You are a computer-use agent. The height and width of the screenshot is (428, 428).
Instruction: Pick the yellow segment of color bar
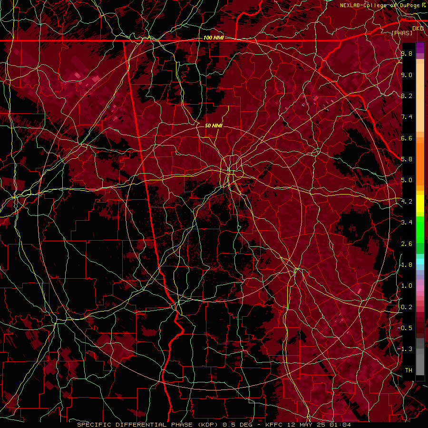point(420,204)
